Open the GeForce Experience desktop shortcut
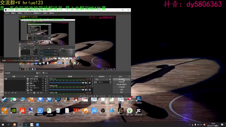The width and height of the screenshot is (226, 127). (13, 113)
